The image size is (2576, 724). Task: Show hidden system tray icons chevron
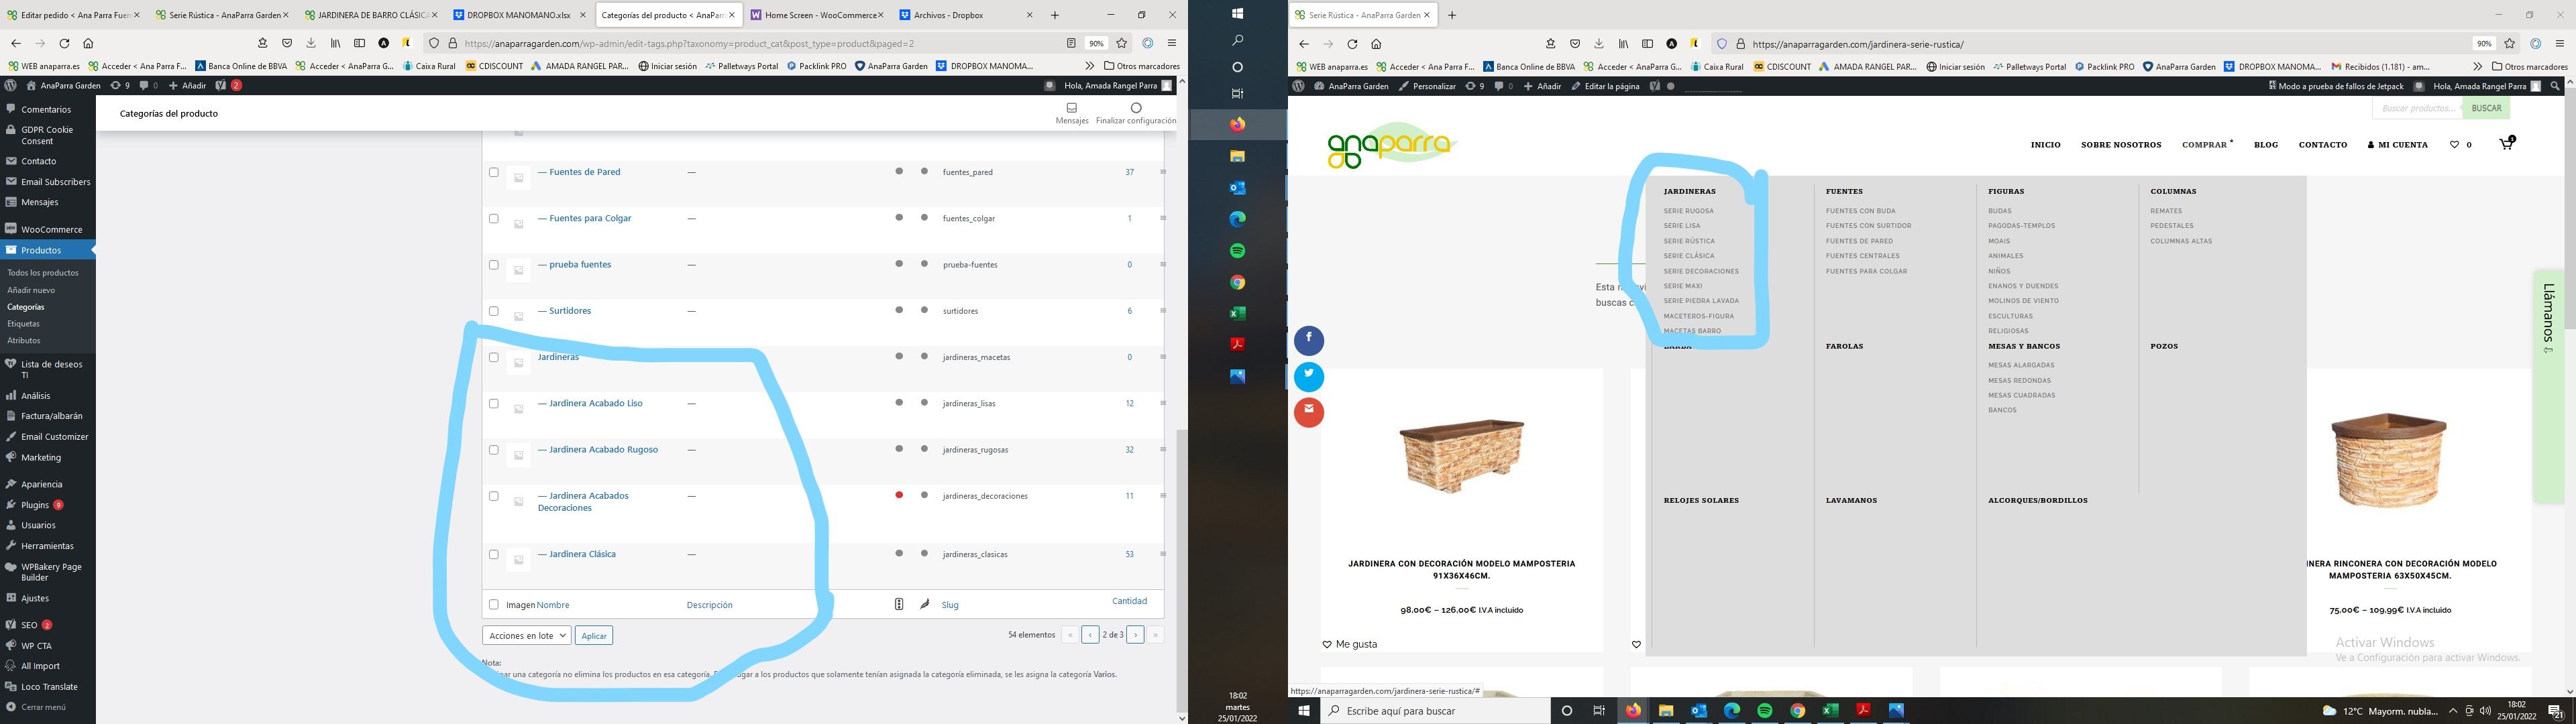pyautogui.click(x=2453, y=711)
